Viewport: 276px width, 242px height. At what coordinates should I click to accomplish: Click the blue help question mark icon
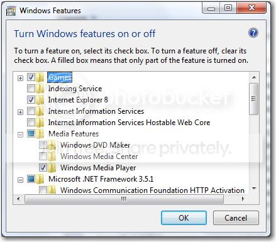click(253, 33)
